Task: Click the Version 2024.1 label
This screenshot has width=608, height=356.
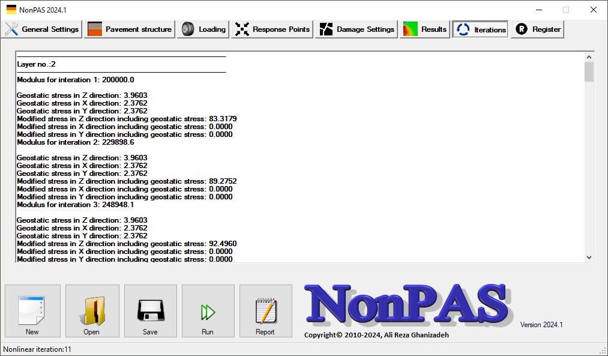Action: [x=541, y=325]
